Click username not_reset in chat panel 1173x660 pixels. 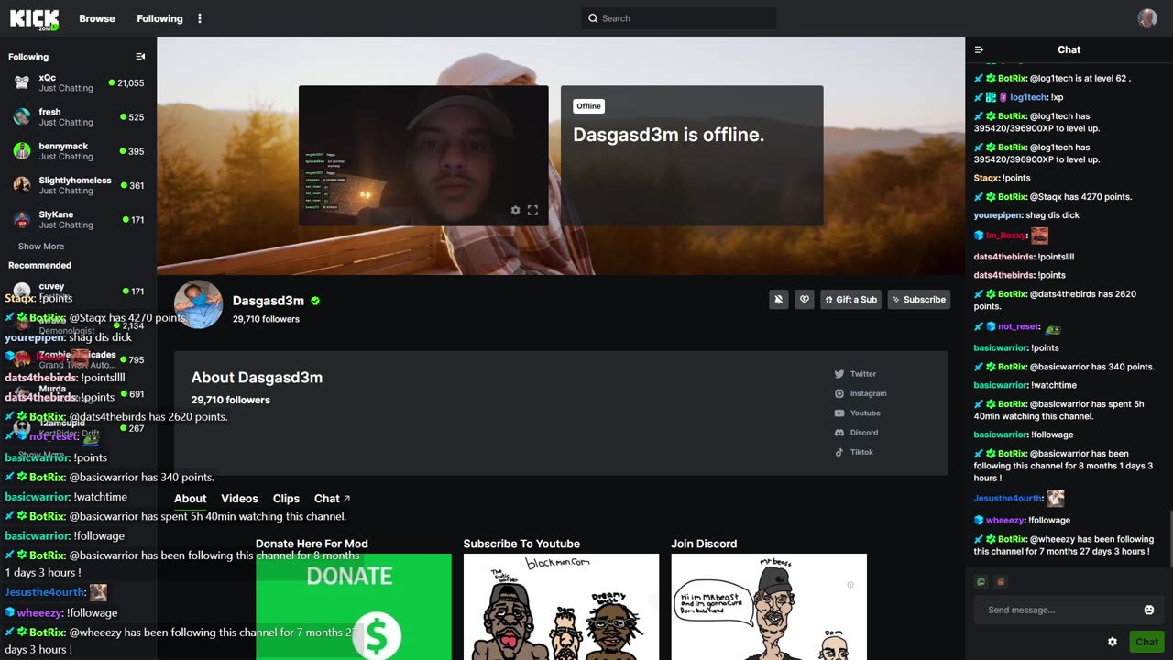(x=1018, y=326)
